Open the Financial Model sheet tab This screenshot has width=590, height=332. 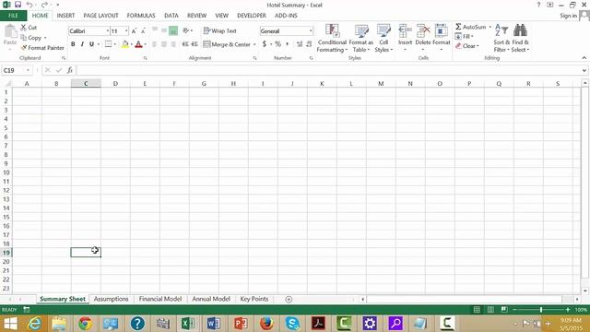coord(160,299)
